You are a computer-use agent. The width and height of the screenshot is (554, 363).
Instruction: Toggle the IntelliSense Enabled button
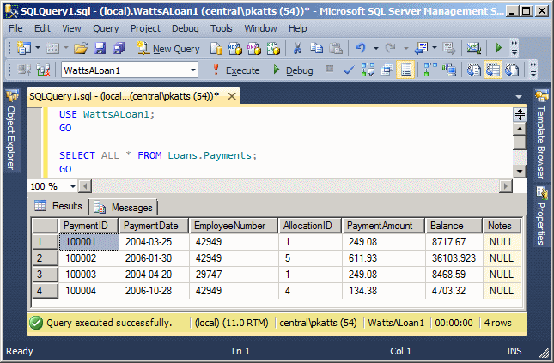405,70
